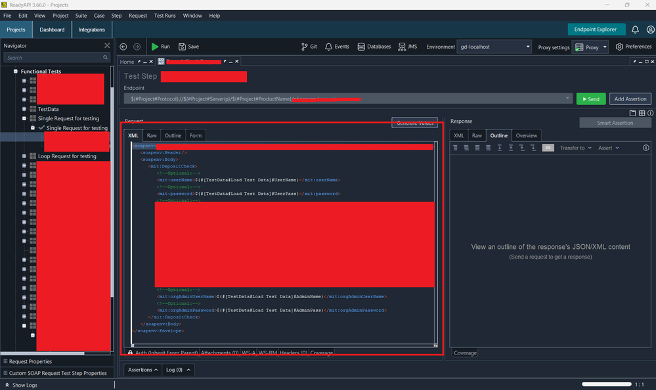Click the Save toolbar icon
Image resolution: width=656 pixels, height=390 pixels.
click(182, 47)
